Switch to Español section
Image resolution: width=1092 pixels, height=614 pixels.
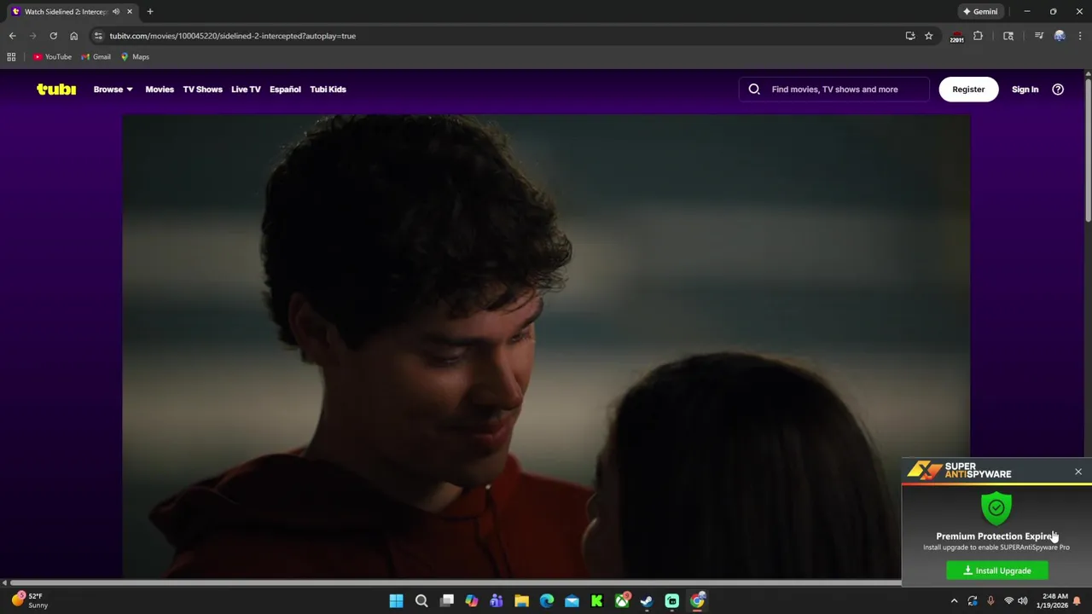(285, 89)
